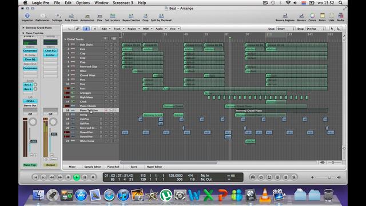
Task: Expand Piano Top Line inspector section
Action: [x=23, y=33]
